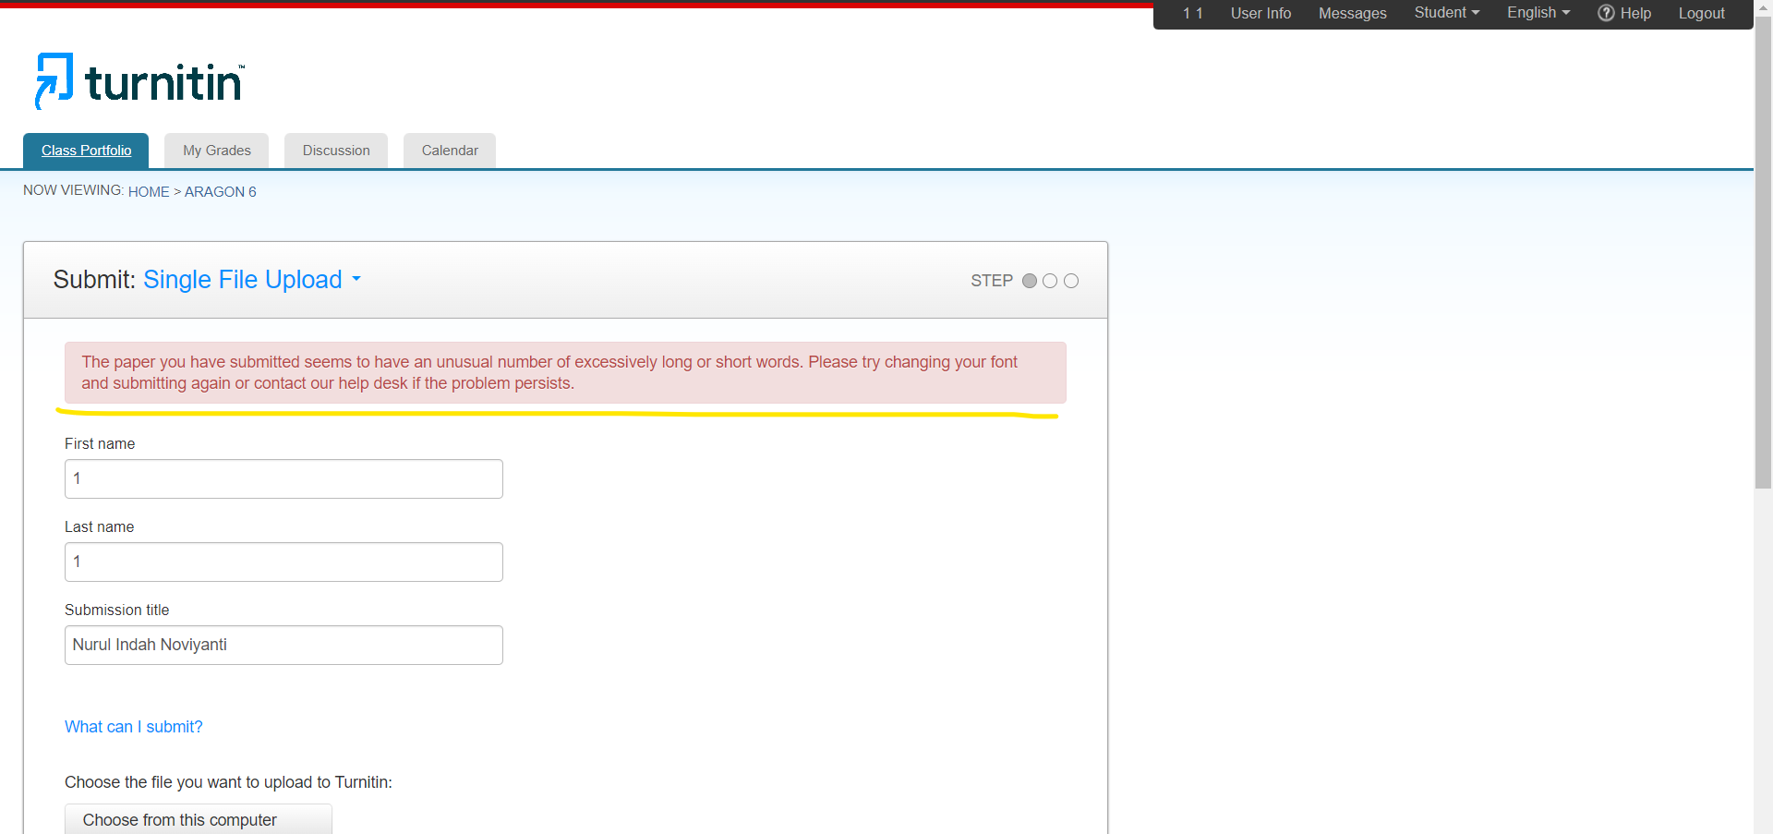Viewport: 1773px width, 834px height.
Task: Log out using the Logout link
Action: (x=1701, y=13)
